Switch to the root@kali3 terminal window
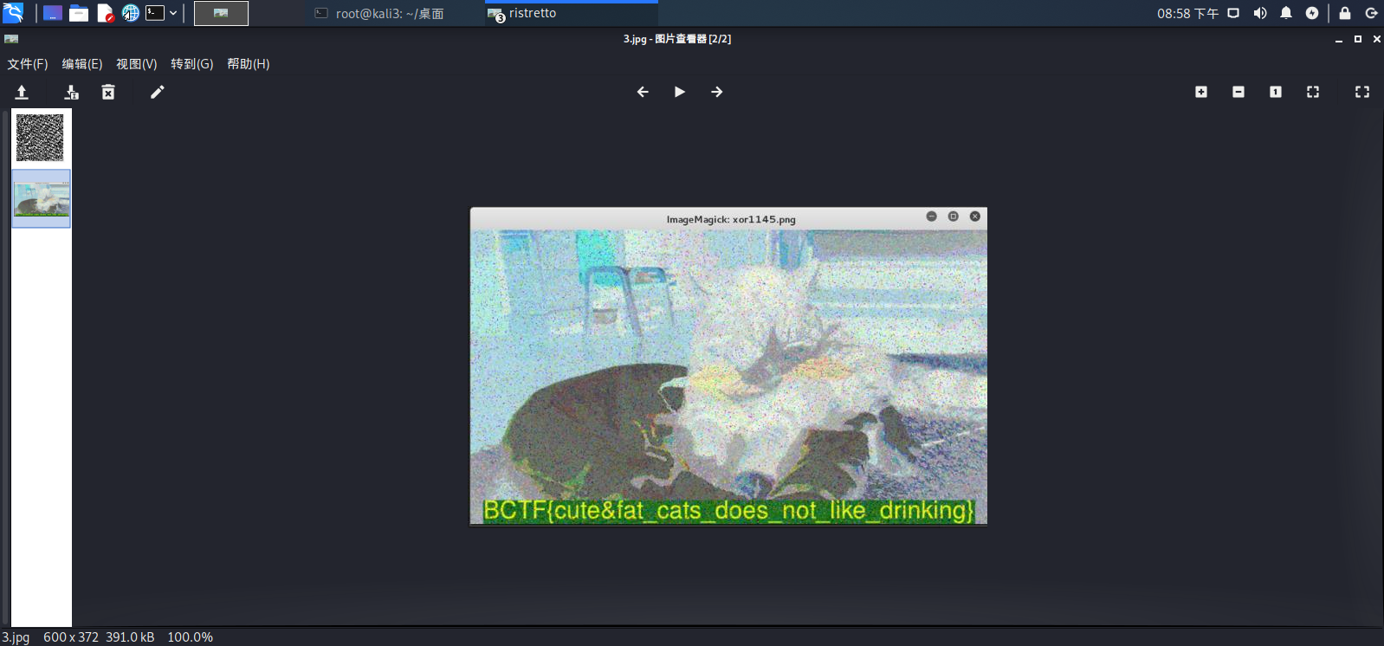The image size is (1384, 646). pos(381,13)
